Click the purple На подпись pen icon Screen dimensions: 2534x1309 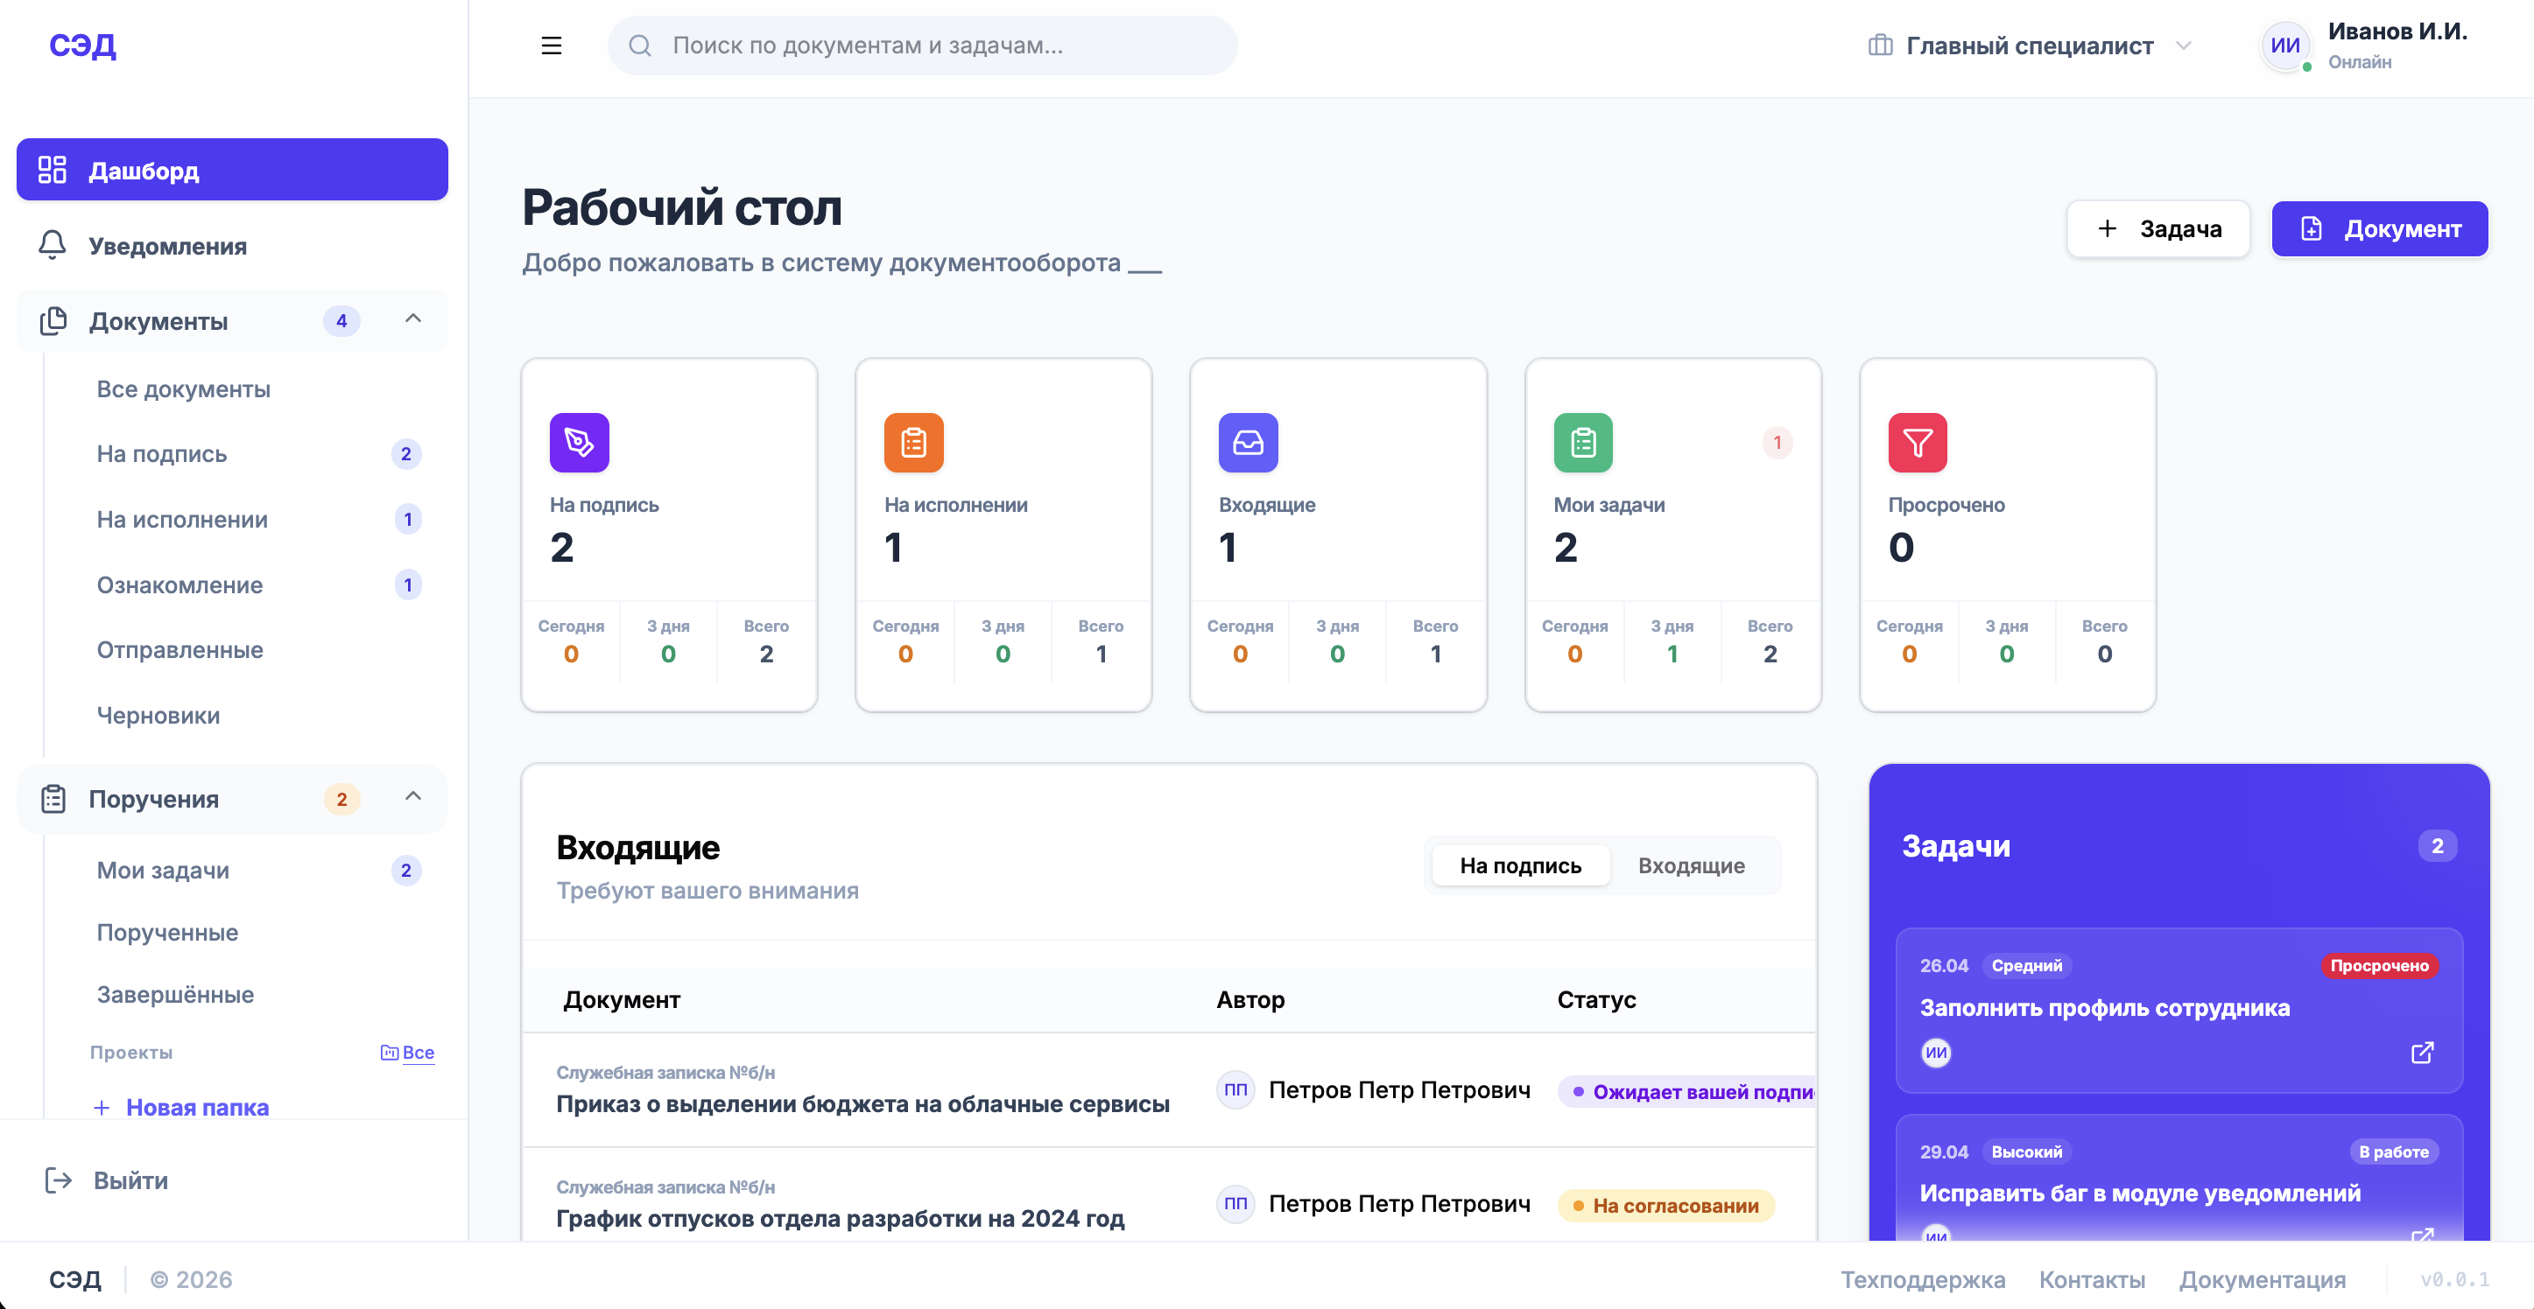pyautogui.click(x=580, y=442)
